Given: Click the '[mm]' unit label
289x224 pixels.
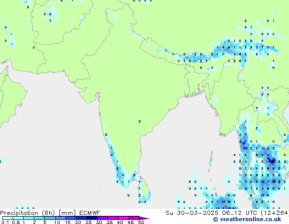Looking at the screenshot, I should pyautogui.click(x=67, y=213).
